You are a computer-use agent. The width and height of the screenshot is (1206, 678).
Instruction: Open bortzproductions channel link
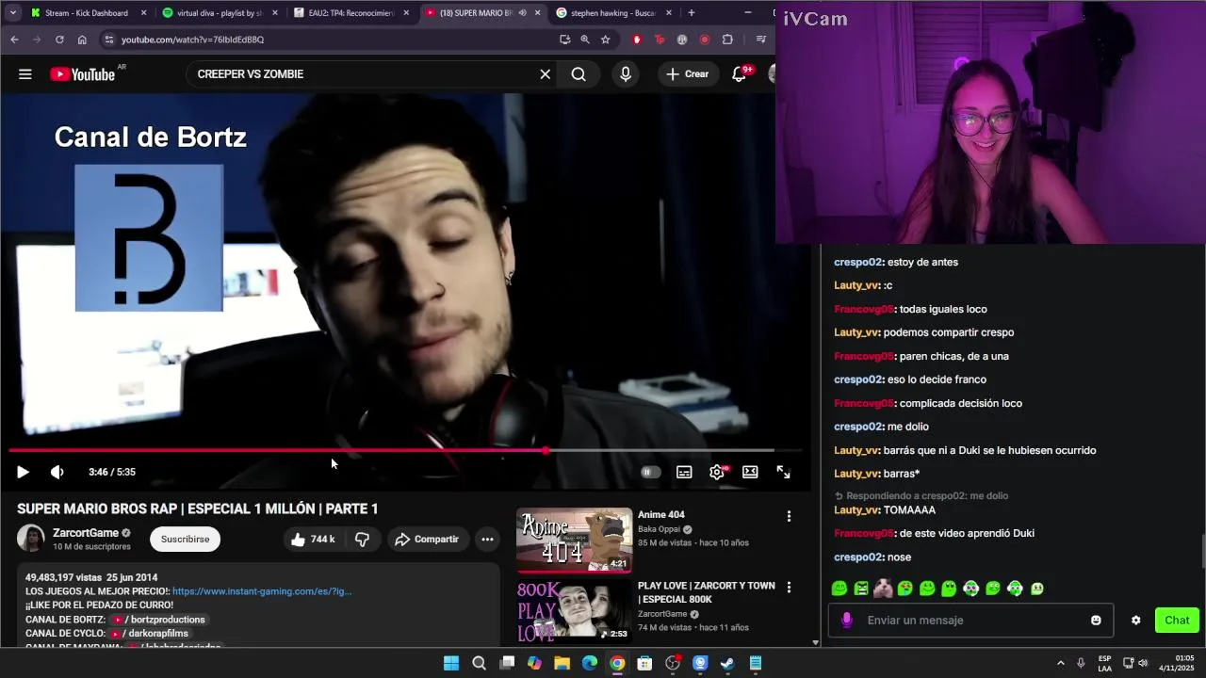[x=158, y=620]
